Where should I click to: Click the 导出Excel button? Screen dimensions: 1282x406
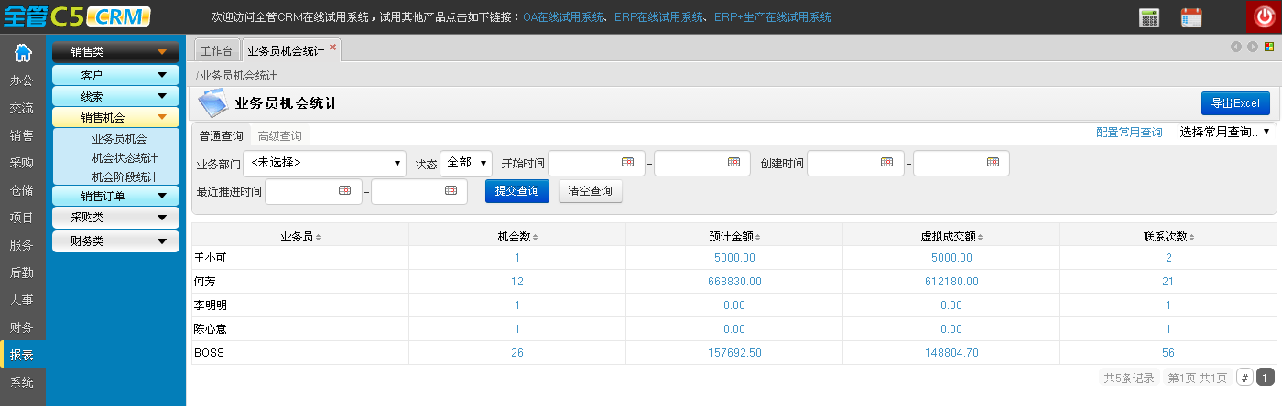pos(1235,103)
